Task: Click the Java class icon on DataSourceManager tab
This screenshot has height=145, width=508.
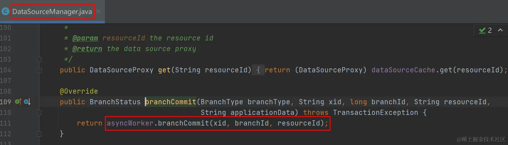Action: tap(5, 12)
